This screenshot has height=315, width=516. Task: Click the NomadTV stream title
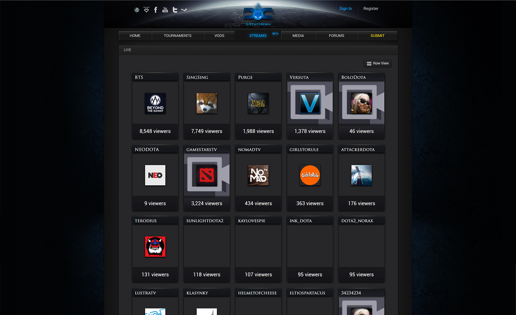coord(249,150)
